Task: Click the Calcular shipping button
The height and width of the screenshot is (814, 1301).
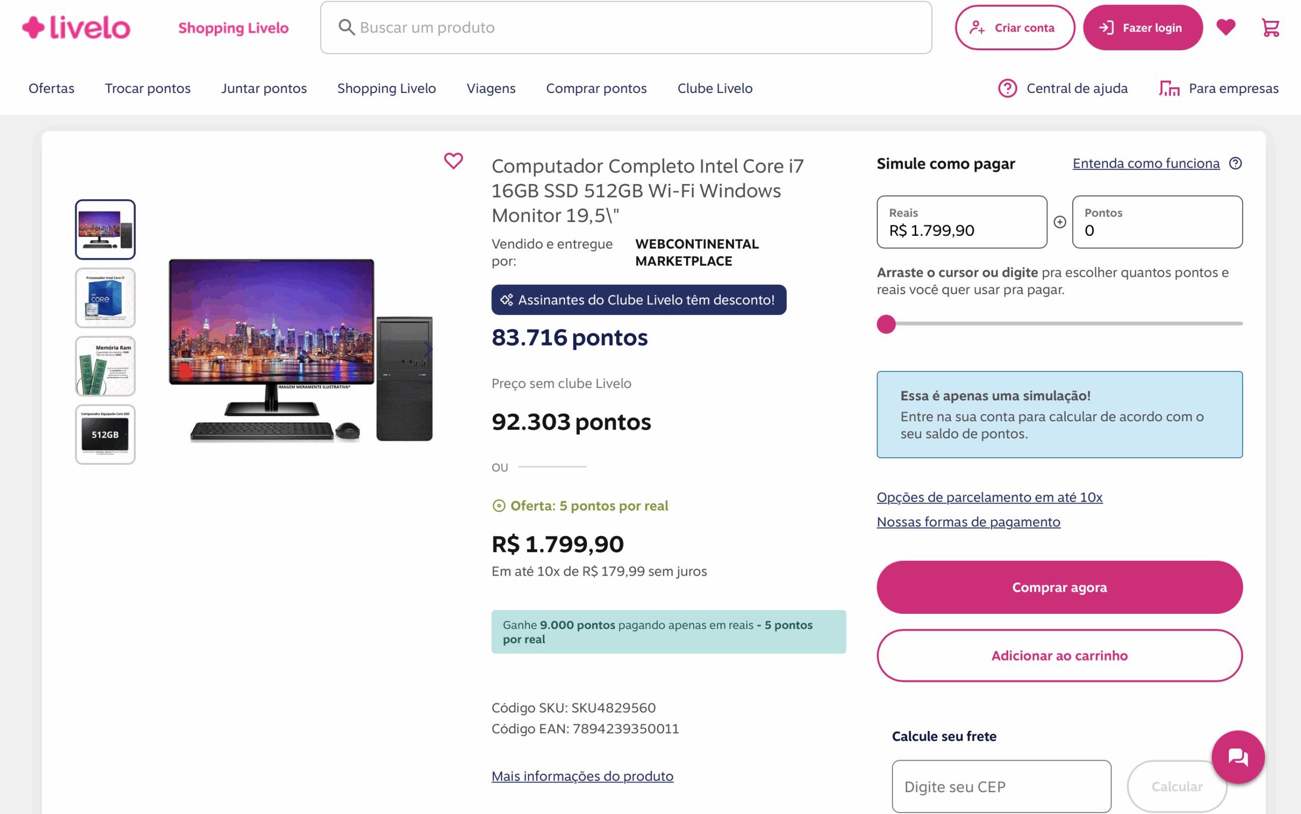Action: [1176, 786]
